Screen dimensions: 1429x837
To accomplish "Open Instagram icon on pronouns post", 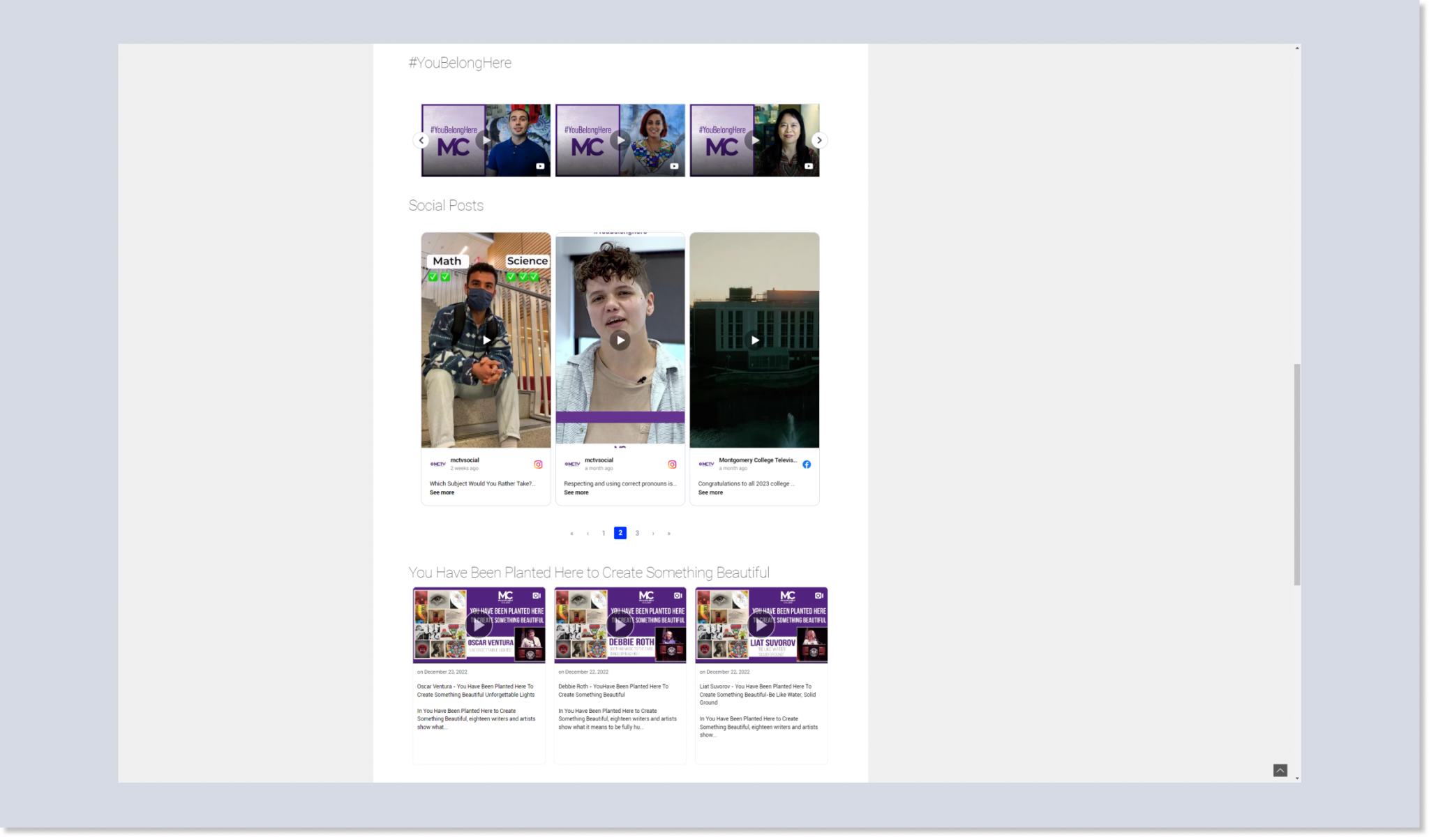I will click(672, 465).
